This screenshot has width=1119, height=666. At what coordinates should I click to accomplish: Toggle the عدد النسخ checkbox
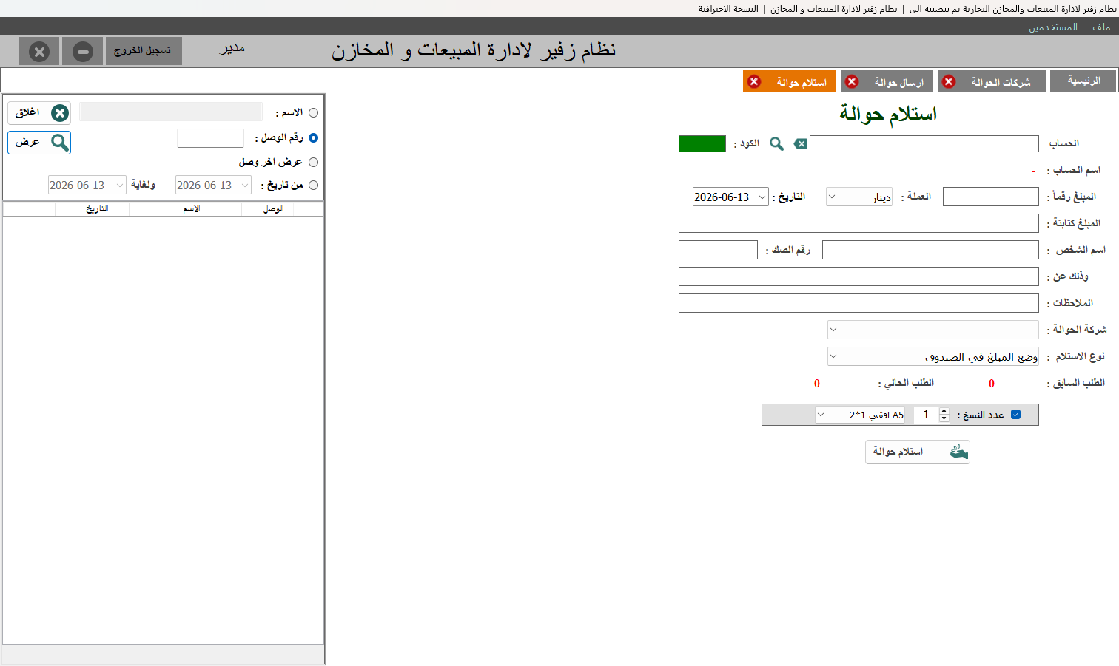[1015, 415]
